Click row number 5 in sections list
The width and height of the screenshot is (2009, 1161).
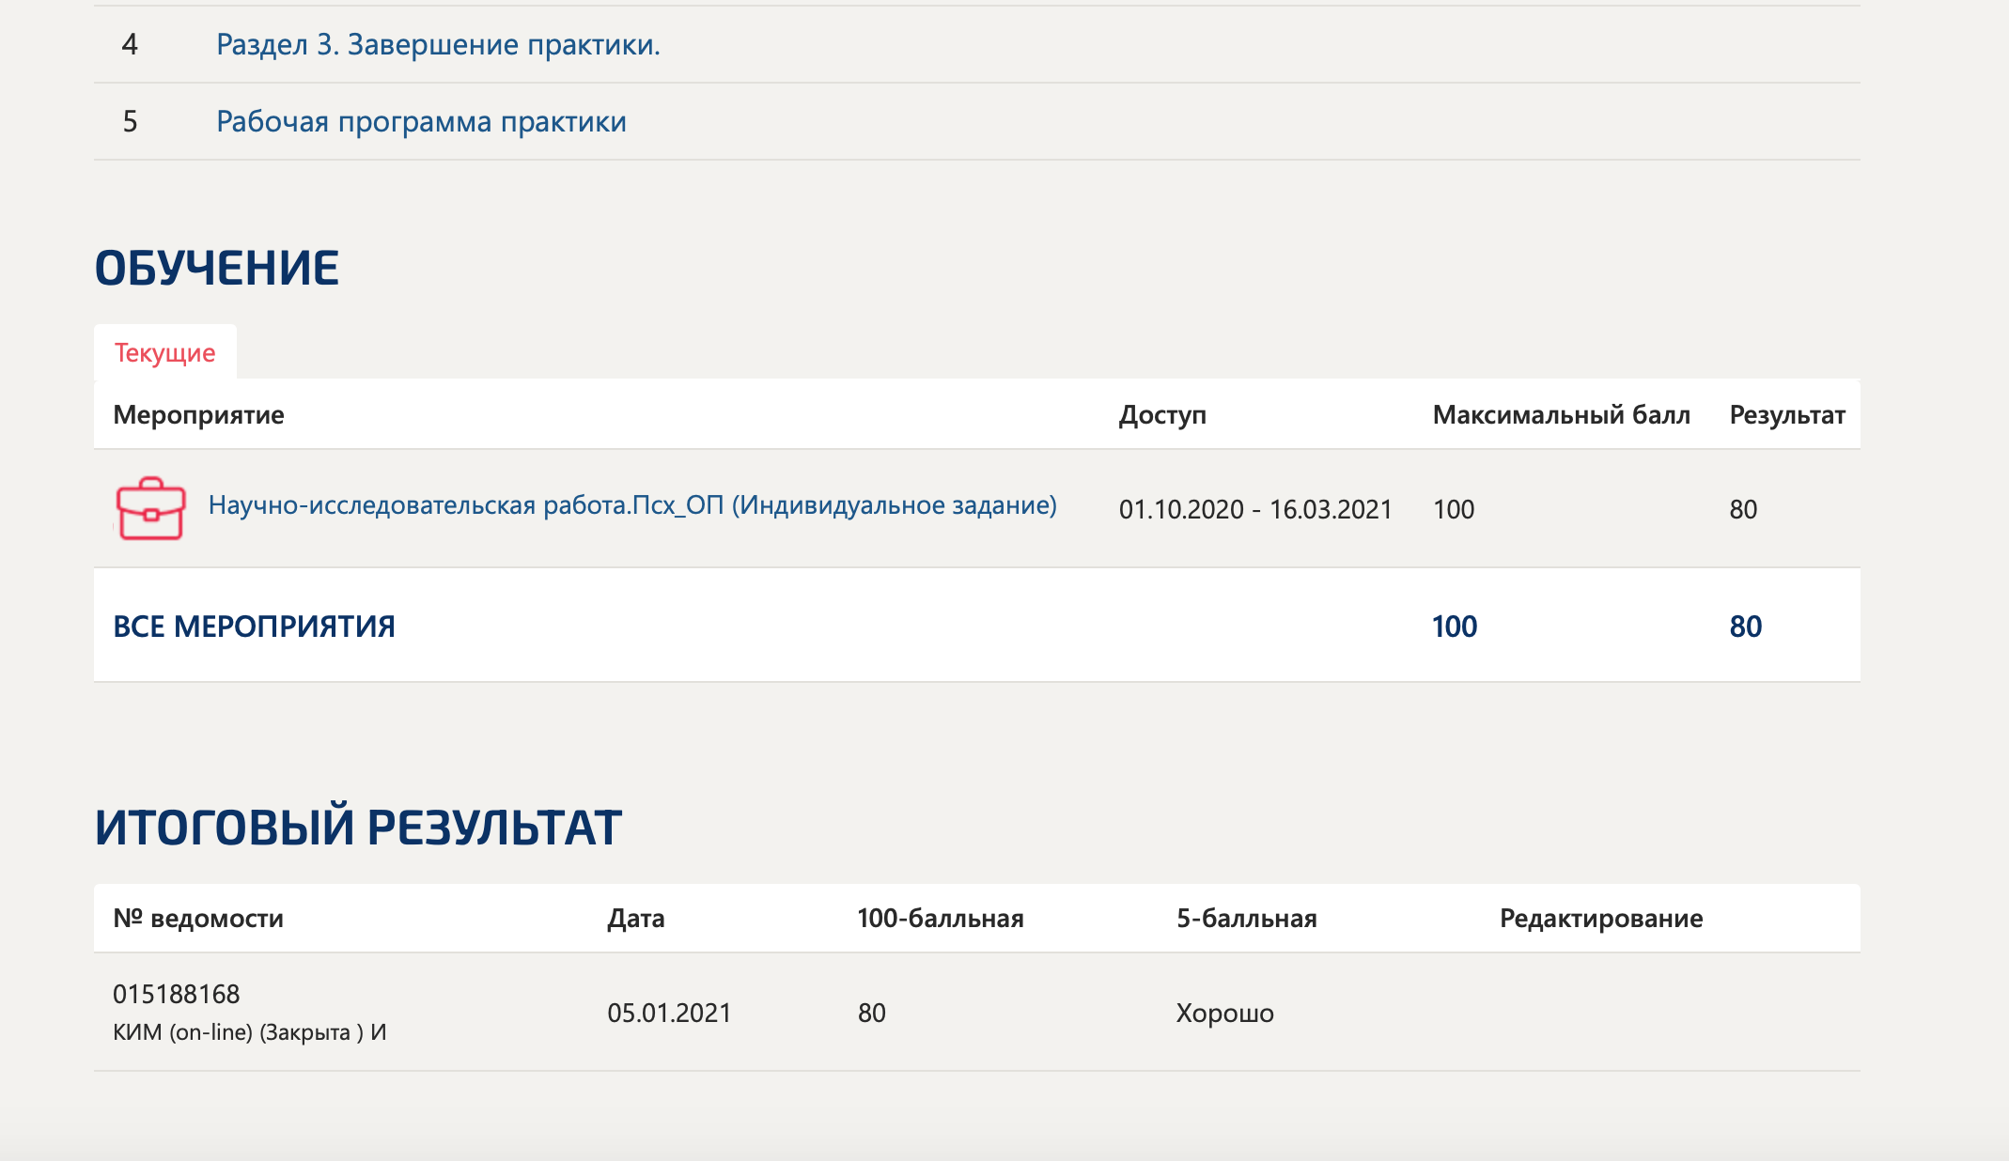[x=130, y=121]
